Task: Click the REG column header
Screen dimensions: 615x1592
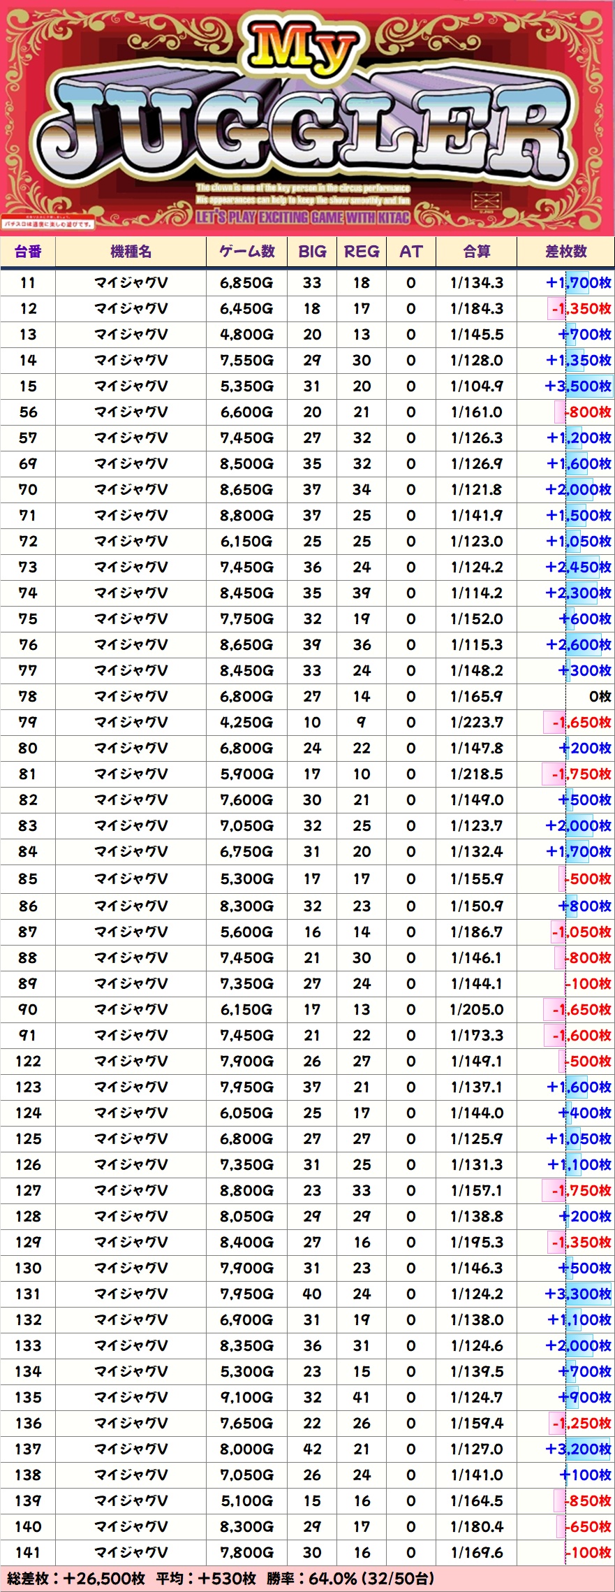Action: click(362, 252)
